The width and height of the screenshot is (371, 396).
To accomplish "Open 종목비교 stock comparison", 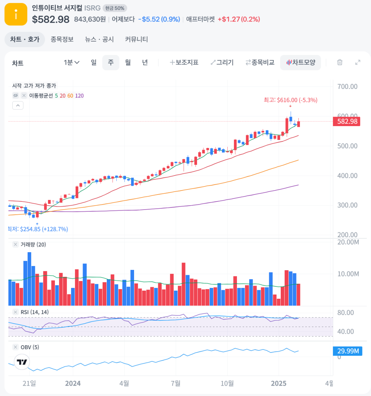I will (260, 62).
